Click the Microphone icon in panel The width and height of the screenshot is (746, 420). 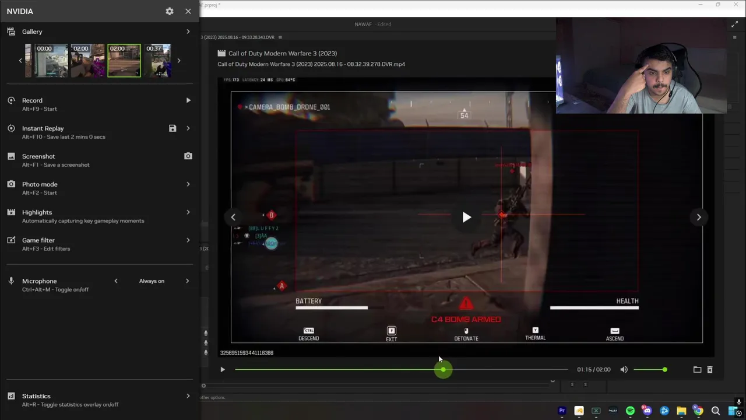click(x=11, y=281)
